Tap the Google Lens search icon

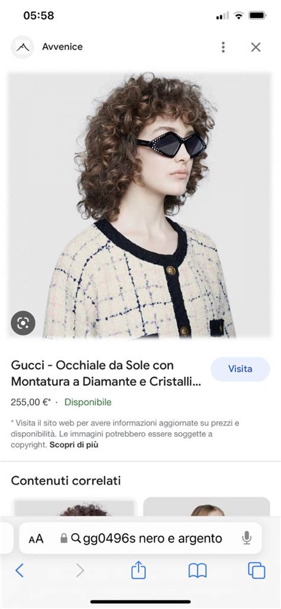click(x=23, y=323)
